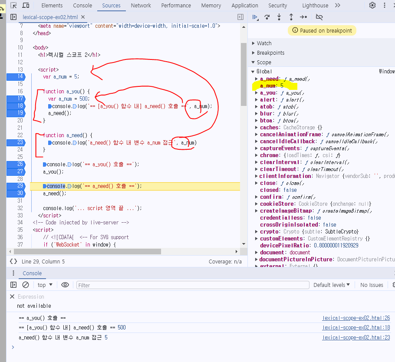Resume script execution button

click(255, 17)
